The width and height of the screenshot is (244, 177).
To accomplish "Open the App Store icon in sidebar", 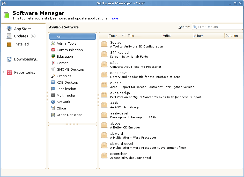I will click(x=9, y=29).
